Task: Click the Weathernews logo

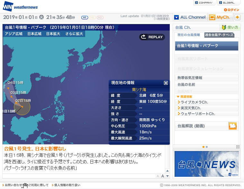Action: [x=20, y=6]
